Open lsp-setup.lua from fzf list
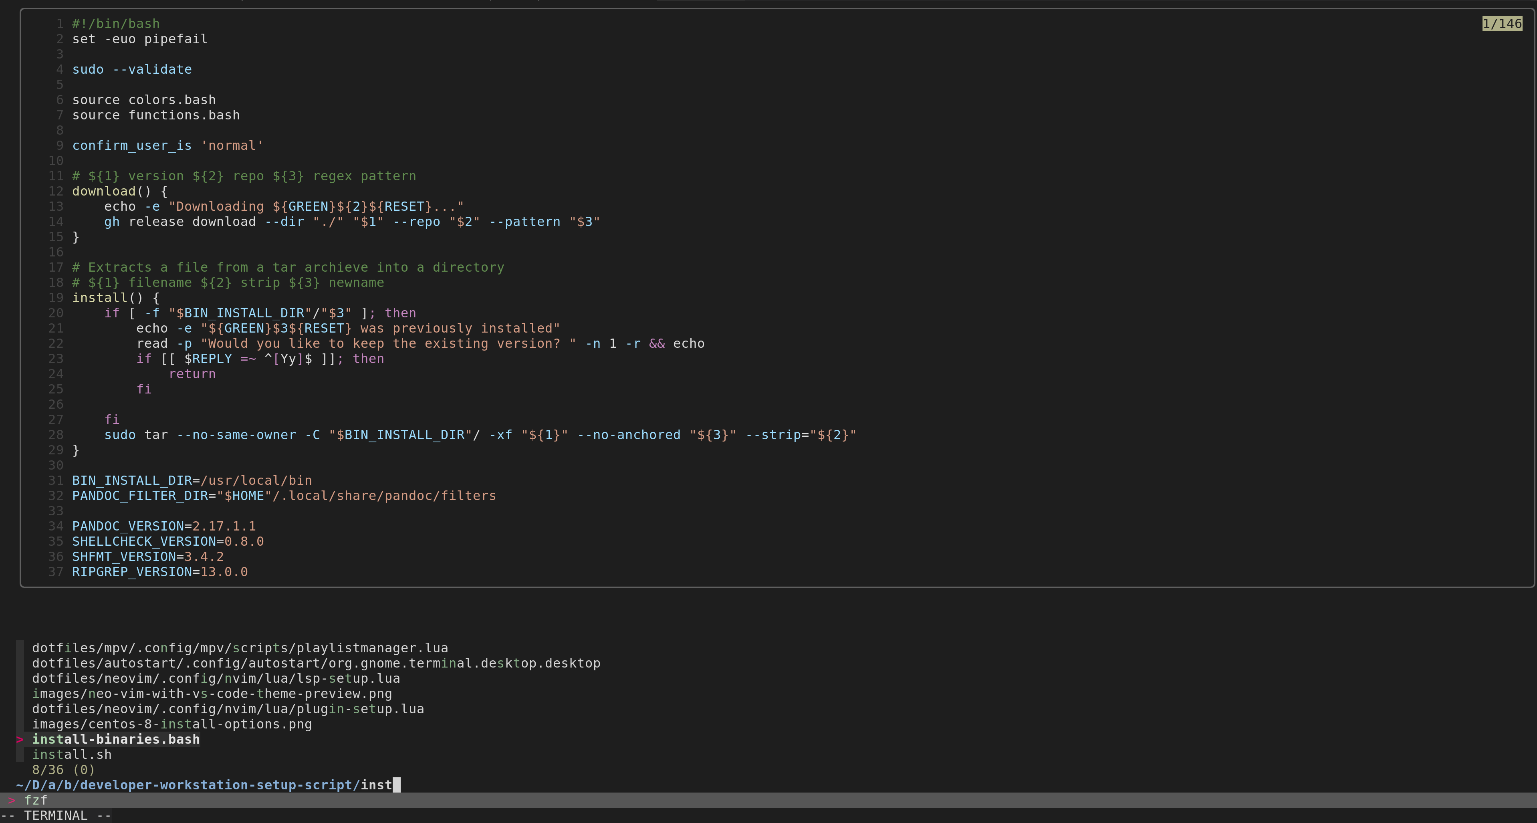 [x=216, y=678]
